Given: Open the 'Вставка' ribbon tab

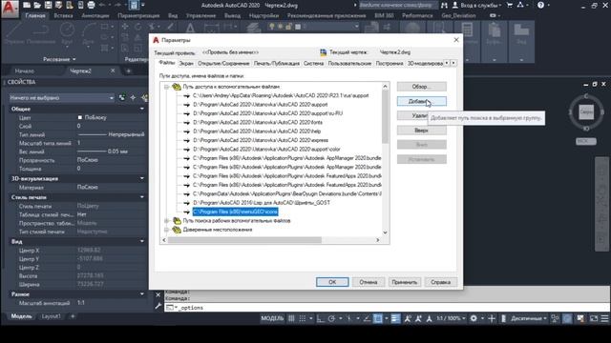Looking at the screenshot, I should [x=63, y=15].
